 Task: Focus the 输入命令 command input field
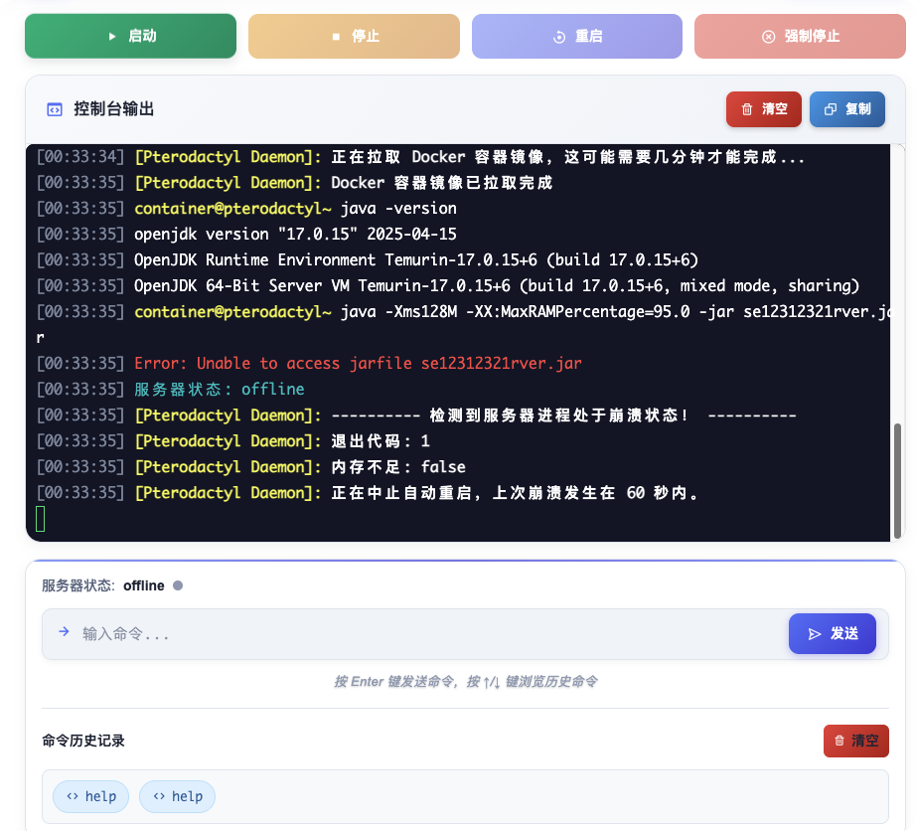tap(427, 633)
